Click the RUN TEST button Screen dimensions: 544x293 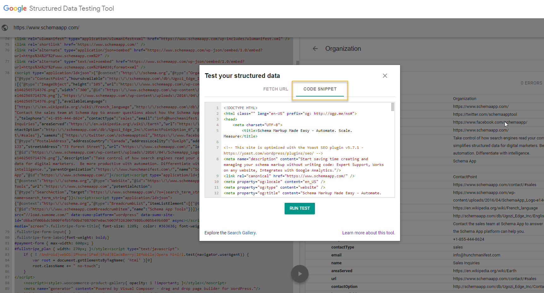coord(300,208)
